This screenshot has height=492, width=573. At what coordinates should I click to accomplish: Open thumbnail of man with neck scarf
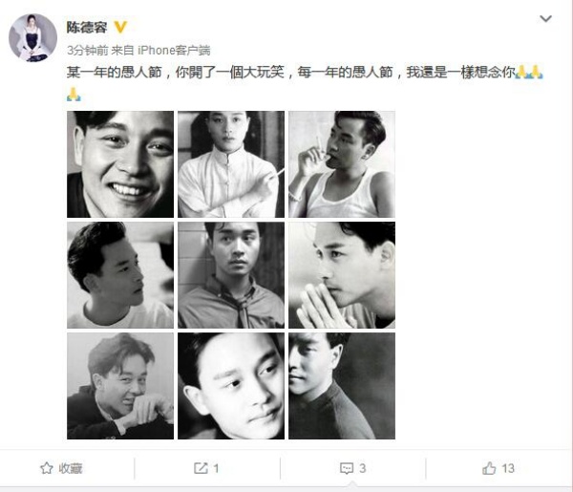coord(231,275)
